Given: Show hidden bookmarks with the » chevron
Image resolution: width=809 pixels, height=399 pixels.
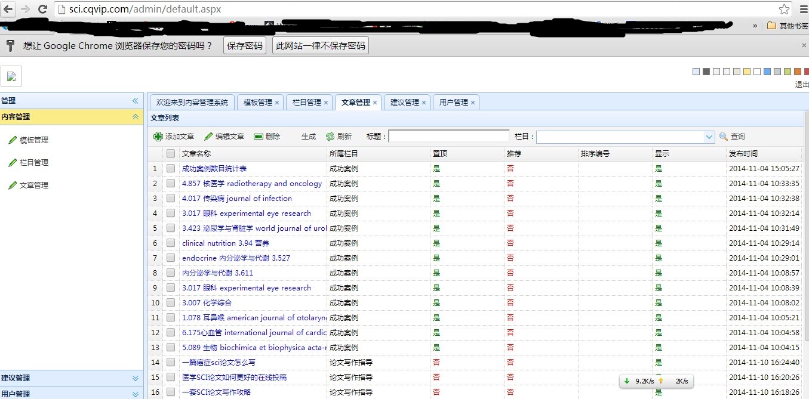Looking at the screenshot, I should [755, 26].
